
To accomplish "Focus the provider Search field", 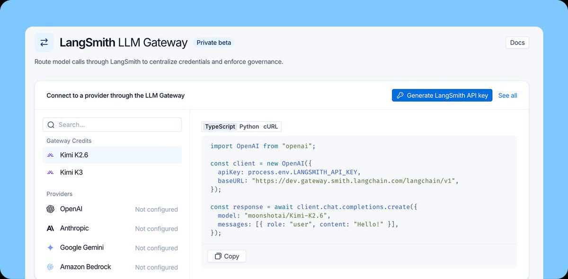I will pyautogui.click(x=112, y=125).
